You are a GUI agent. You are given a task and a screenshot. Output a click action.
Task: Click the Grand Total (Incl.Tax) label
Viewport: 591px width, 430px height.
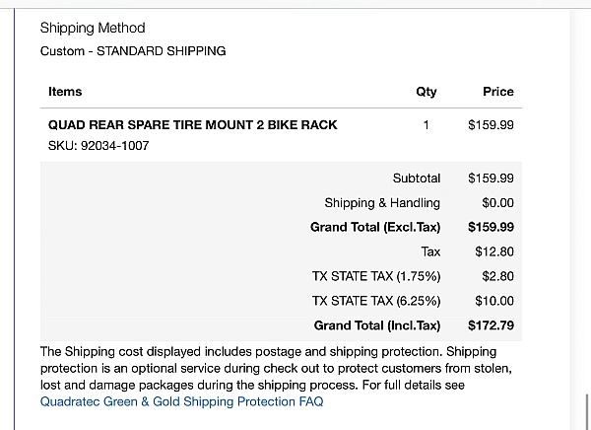click(x=377, y=325)
